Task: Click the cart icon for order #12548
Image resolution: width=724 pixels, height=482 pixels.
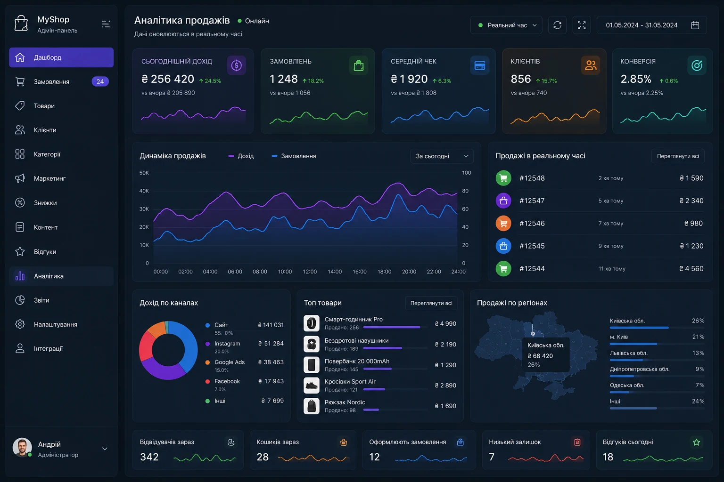Action: pyautogui.click(x=503, y=178)
